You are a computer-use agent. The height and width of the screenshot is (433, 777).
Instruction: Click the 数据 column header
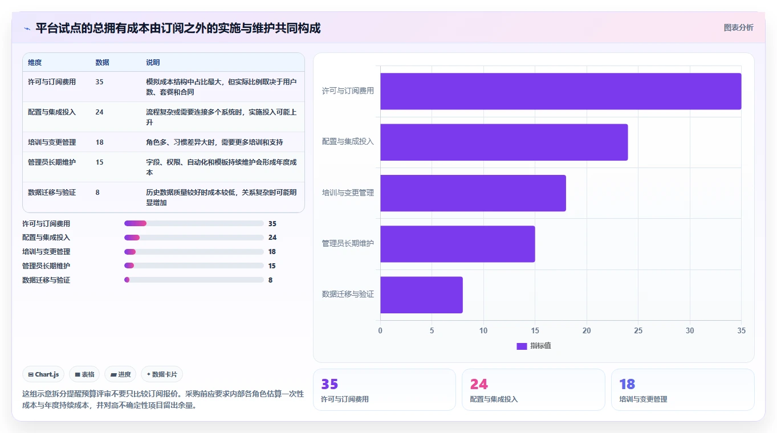(103, 63)
